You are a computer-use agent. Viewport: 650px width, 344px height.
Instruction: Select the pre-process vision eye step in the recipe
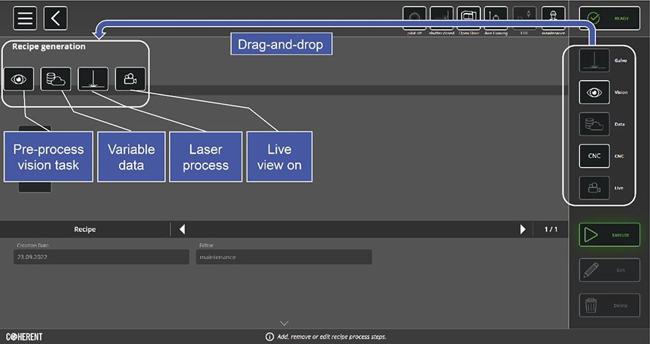point(18,79)
